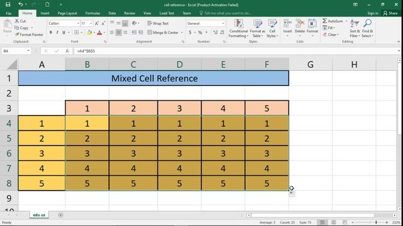403x226 pixels.
Task: Increase font size with larger A icon
Action: click(97, 23)
